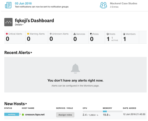Image resolution: width=148 pixels, height=121 pixels.
Task: Click the Mackerel Case Studies people icon
Action: pyautogui.click(x=103, y=5)
